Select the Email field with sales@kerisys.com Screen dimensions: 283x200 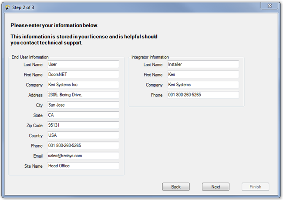click(83, 155)
